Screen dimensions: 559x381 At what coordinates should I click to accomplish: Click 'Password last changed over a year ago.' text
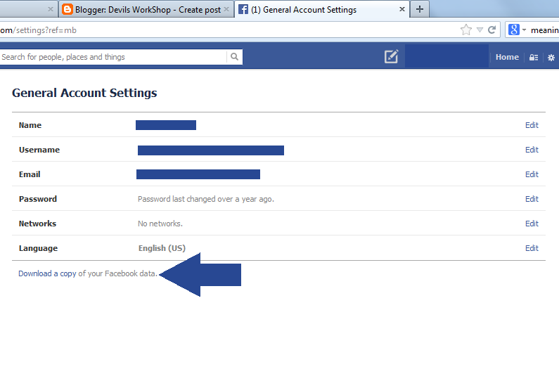pyautogui.click(x=206, y=199)
